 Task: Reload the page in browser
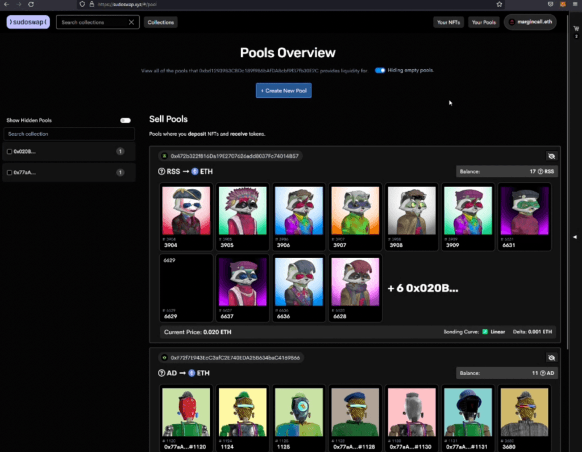(x=31, y=5)
